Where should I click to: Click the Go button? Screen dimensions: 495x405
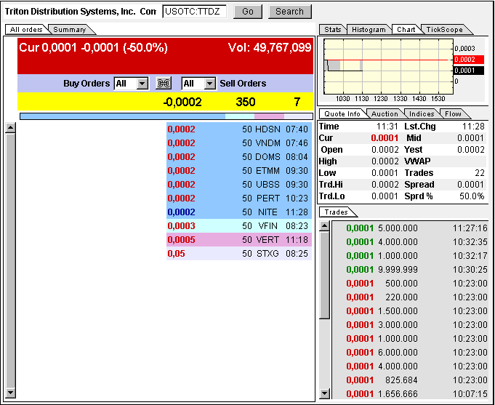pyautogui.click(x=248, y=12)
